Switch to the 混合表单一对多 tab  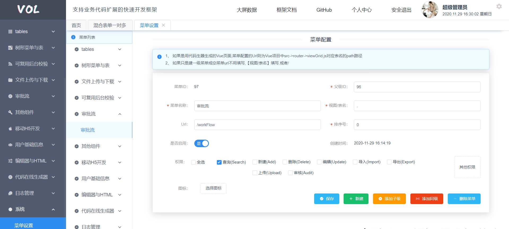click(110, 25)
